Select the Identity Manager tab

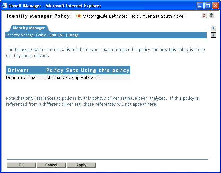click(29, 28)
